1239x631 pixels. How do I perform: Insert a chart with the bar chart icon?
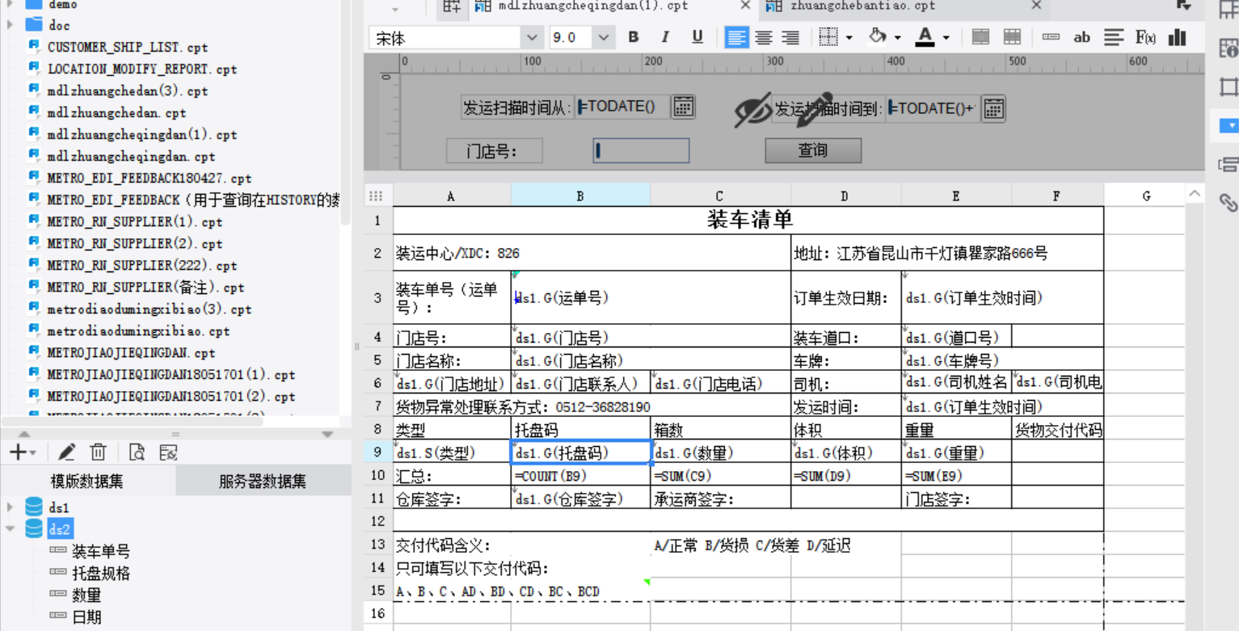click(x=1178, y=37)
